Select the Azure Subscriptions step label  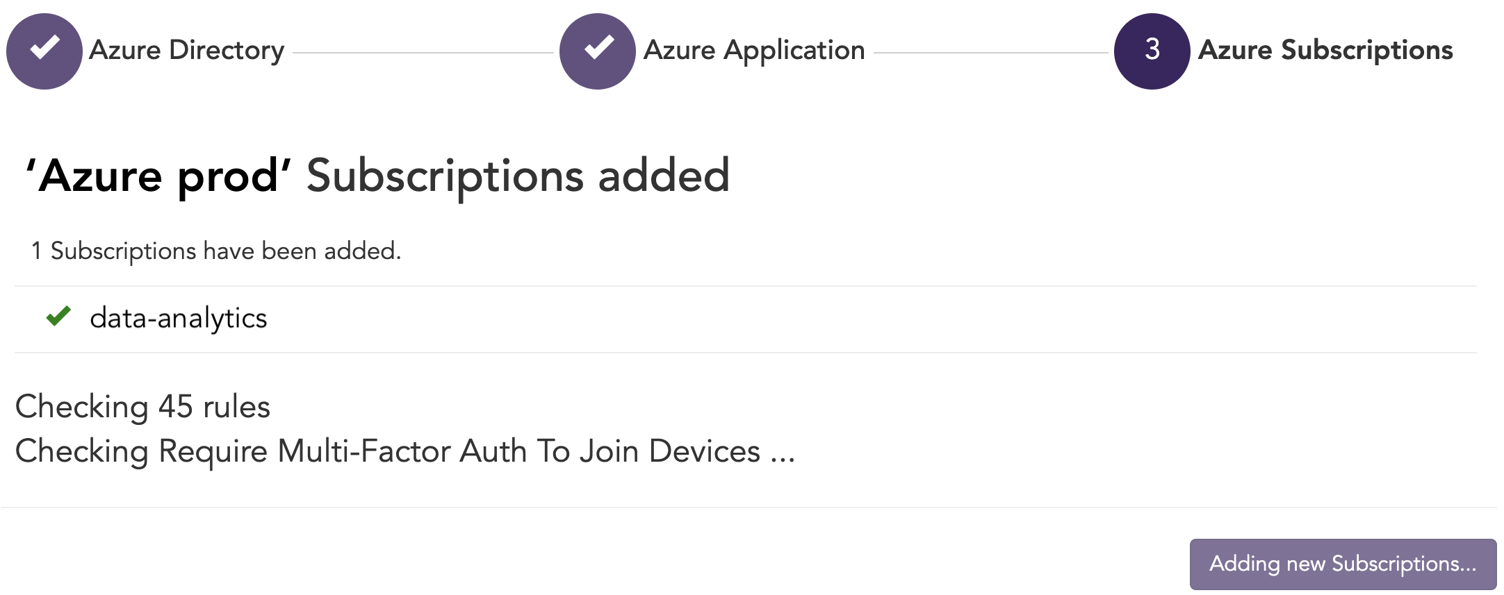(1325, 51)
